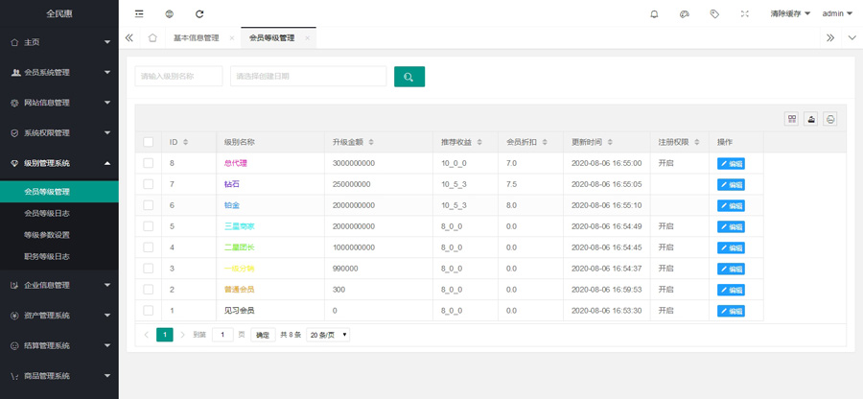The height and width of the screenshot is (399, 863).
Task: Click the globe website icon in header
Action: pyautogui.click(x=169, y=14)
